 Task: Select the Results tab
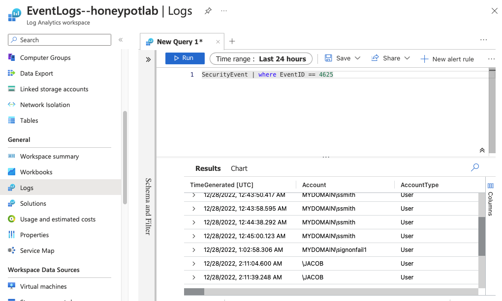click(x=208, y=168)
